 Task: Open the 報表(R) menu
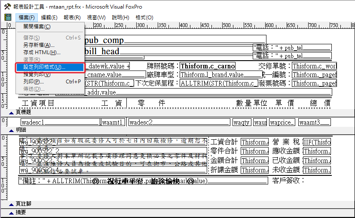pos(72,18)
